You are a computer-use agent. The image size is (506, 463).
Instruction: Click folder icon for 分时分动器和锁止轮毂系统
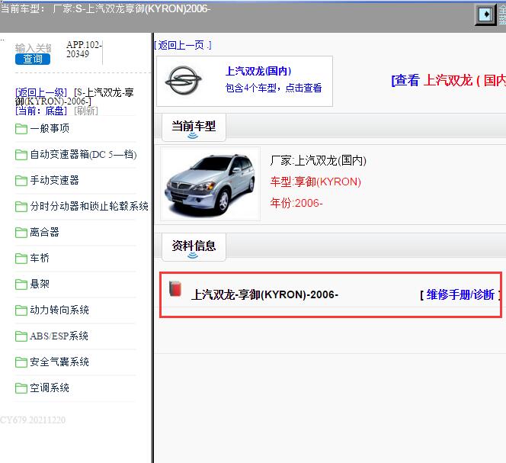coord(21,207)
